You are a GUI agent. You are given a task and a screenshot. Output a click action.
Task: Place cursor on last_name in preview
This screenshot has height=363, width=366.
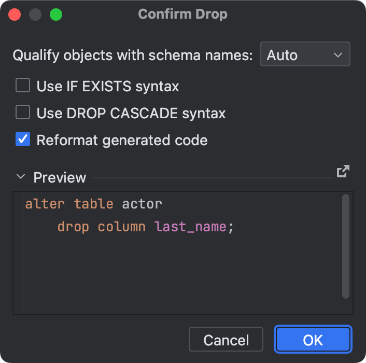pyautogui.click(x=190, y=227)
